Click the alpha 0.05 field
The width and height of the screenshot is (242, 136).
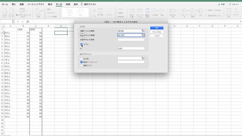coord(131,48)
